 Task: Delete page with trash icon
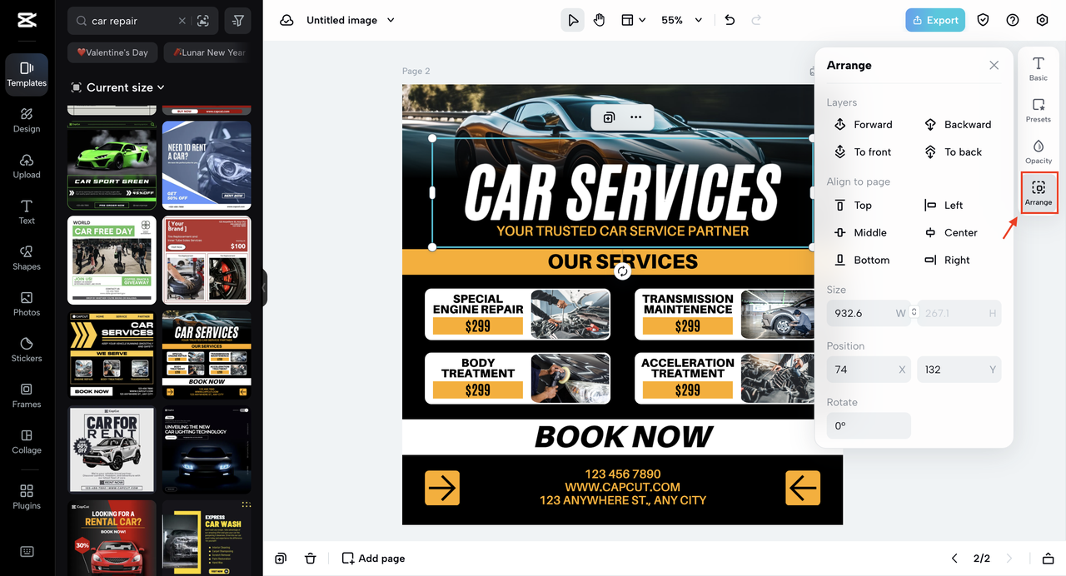[x=310, y=559]
